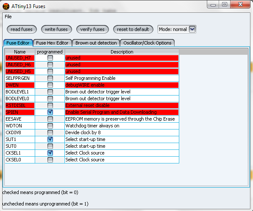Select the CKDIV8 name cell
The width and height of the screenshot is (253, 211).
click(x=20, y=132)
